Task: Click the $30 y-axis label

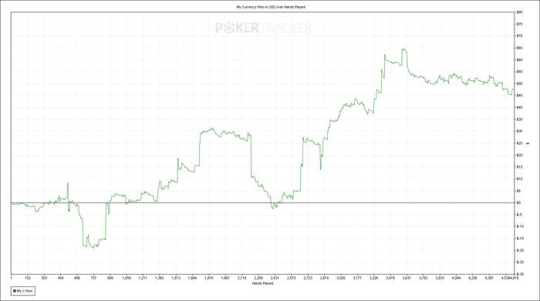Action: 519,132
